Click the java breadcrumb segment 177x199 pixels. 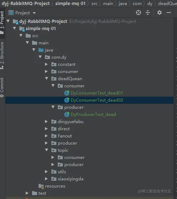[x=123, y=4]
